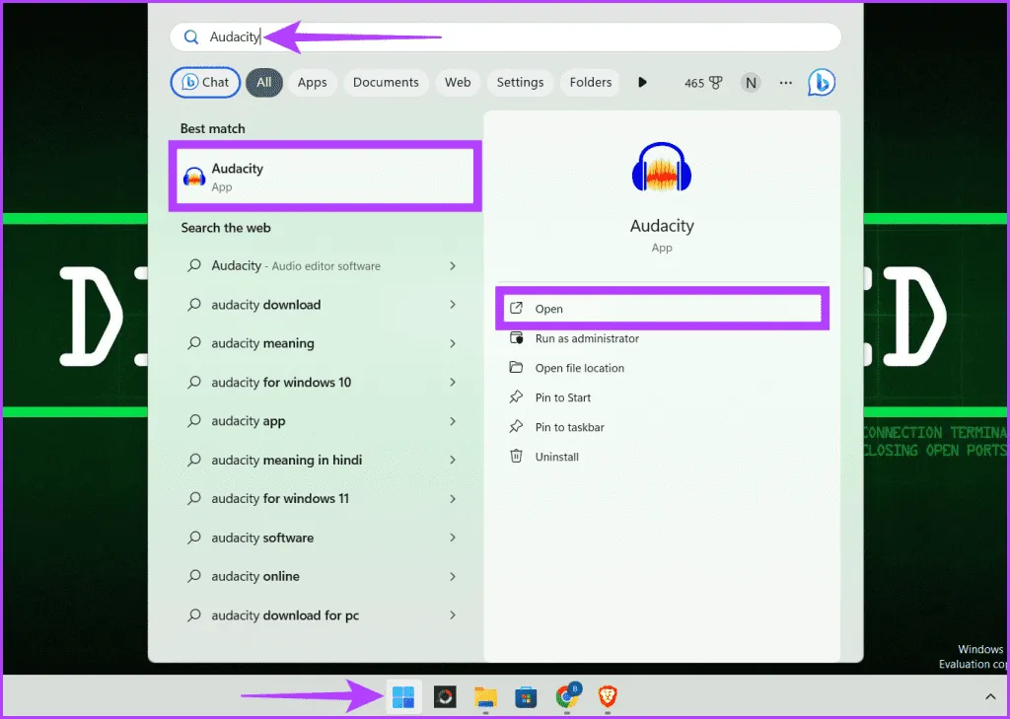This screenshot has height=719, width=1010.
Task: Click the N user account avatar
Action: (752, 83)
